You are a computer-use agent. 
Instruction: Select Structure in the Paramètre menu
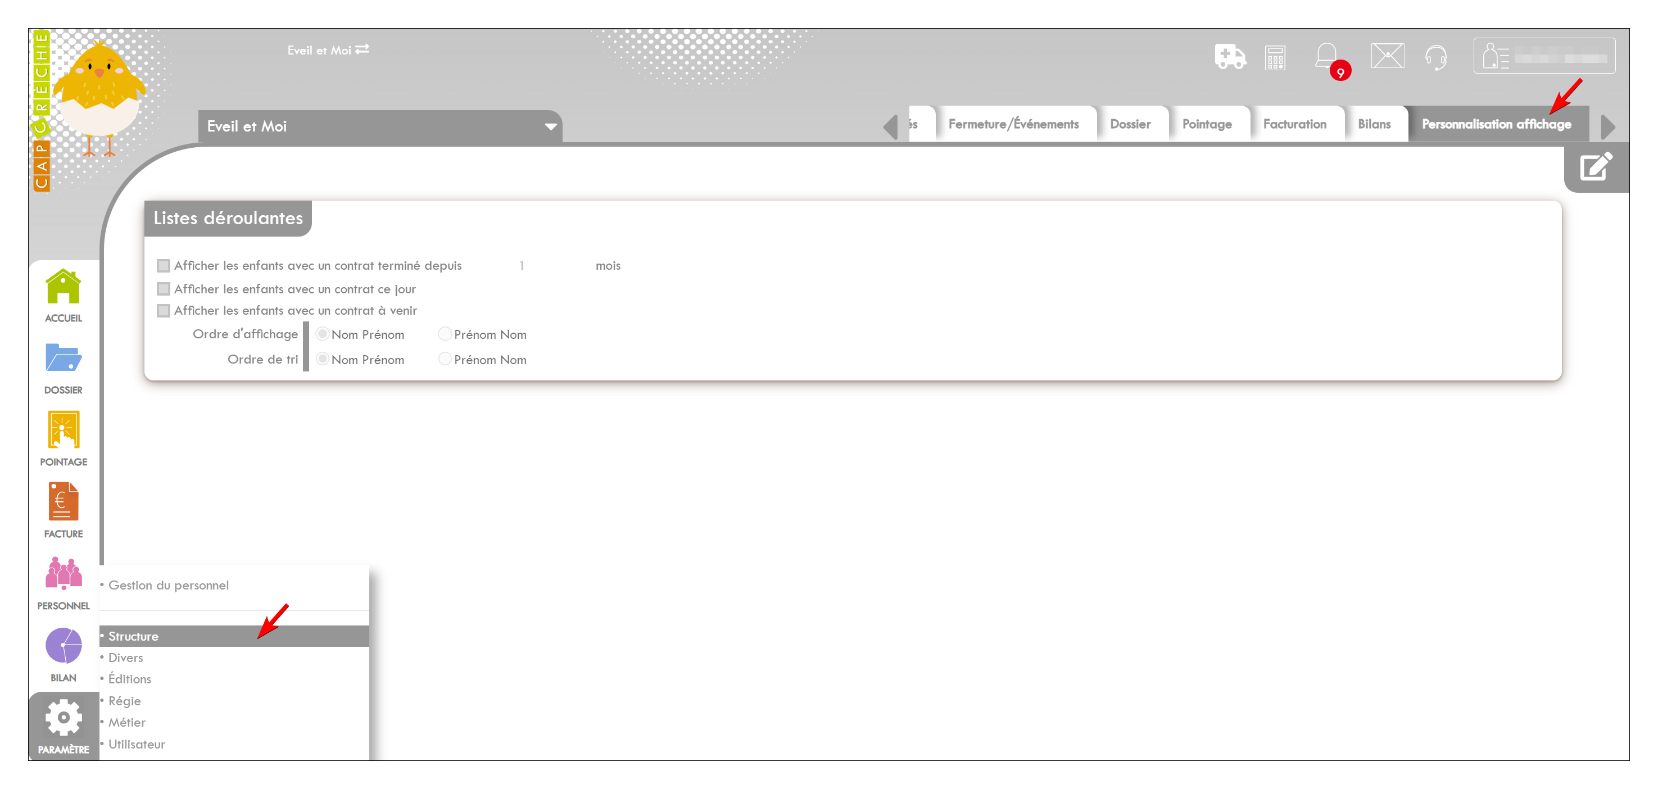click(234, 636)
